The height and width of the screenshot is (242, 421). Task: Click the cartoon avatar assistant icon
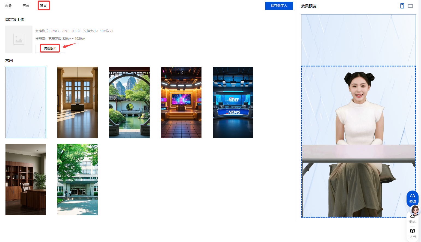[x=415, y=210]
